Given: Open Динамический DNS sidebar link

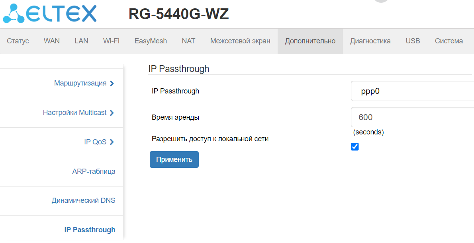Looking at the screenshot, I should pos(83,200).
